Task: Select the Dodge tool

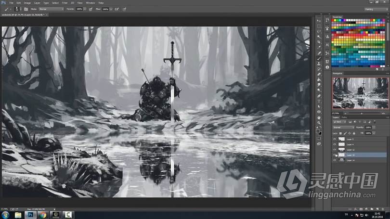Action: click(319, 90)
